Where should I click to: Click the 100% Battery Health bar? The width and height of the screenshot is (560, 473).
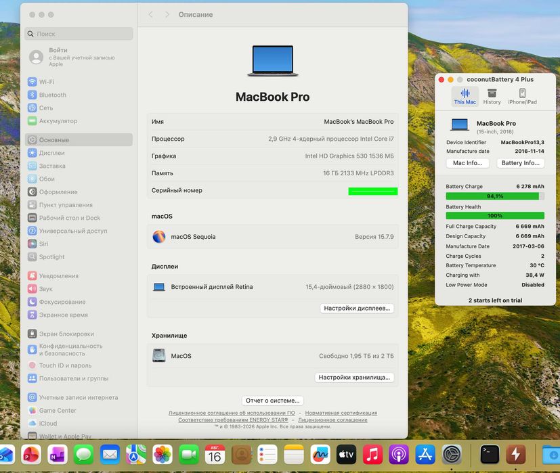coord(495,216)
